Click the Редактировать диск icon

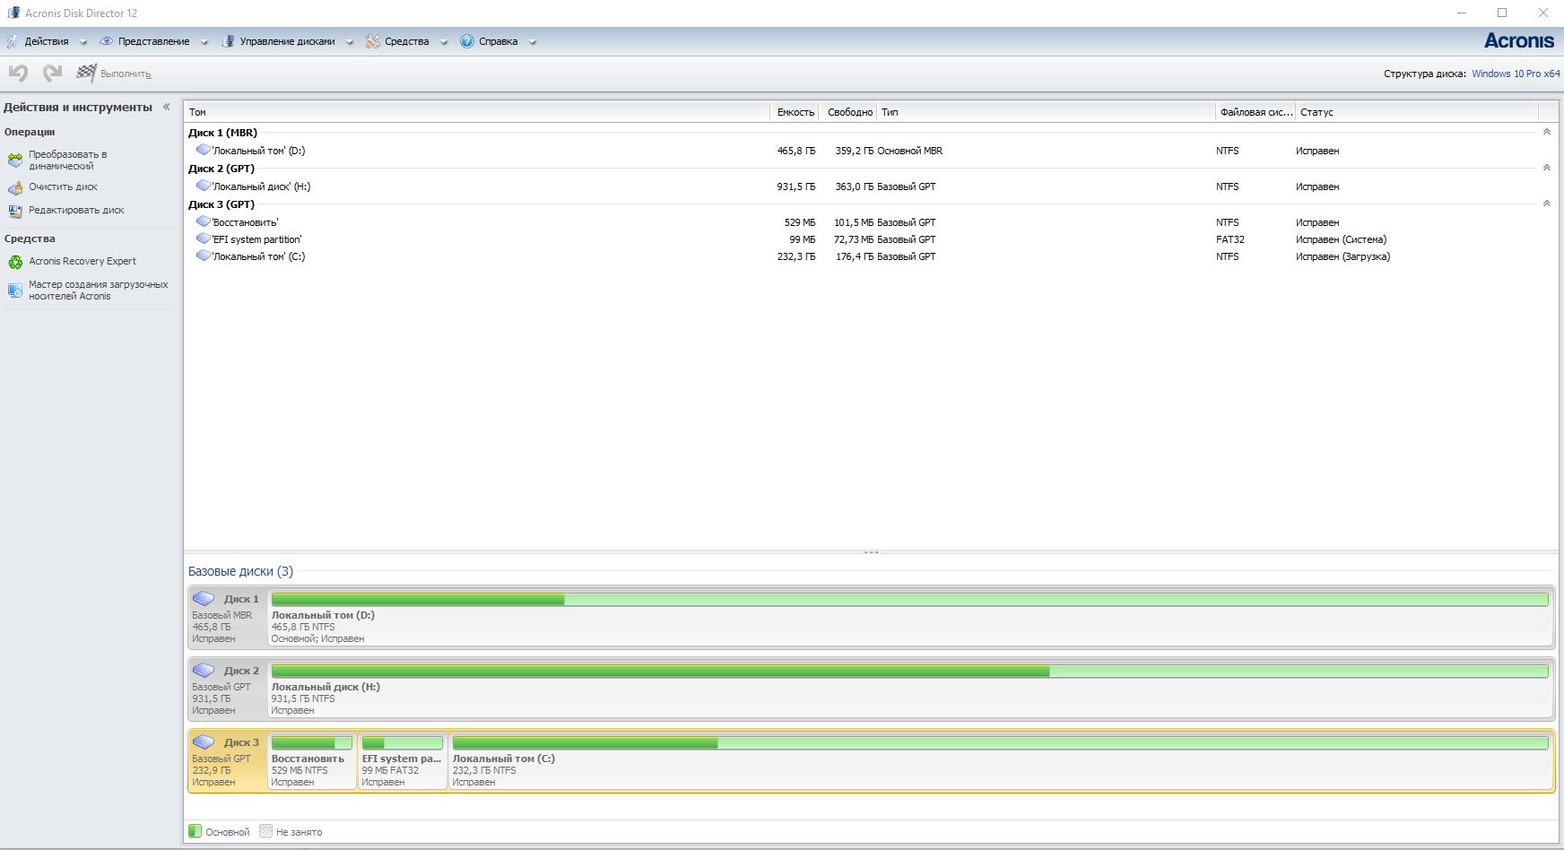click(x=15, y=211)
